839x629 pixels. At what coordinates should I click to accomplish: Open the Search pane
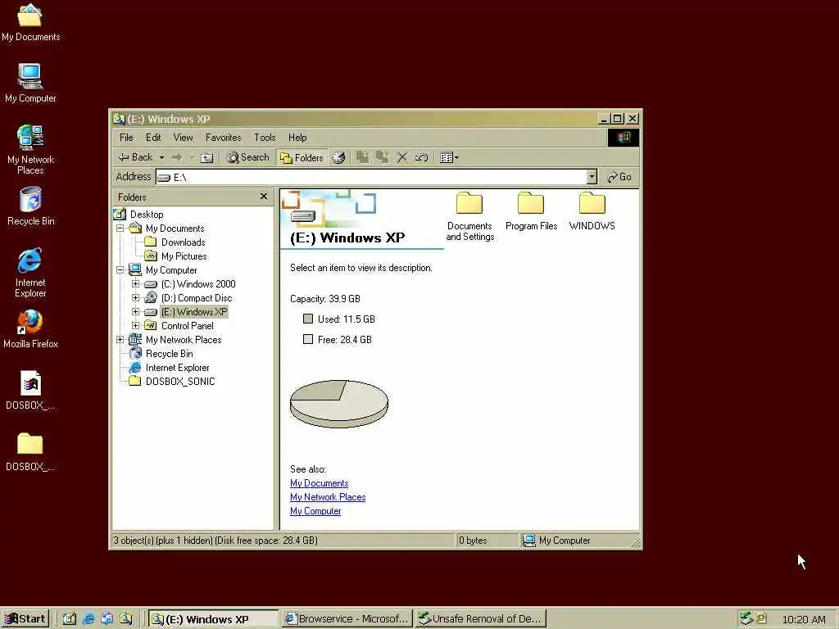point(247,157)
